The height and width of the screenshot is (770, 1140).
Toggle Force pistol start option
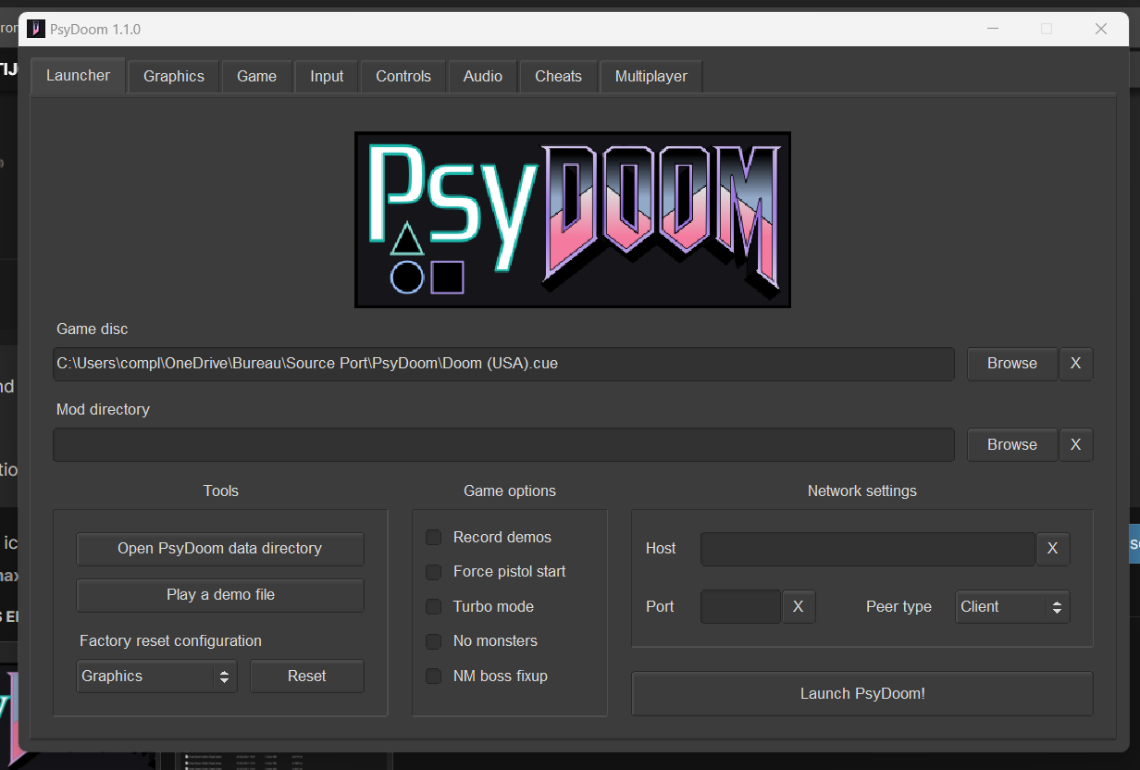coord(433,572)
